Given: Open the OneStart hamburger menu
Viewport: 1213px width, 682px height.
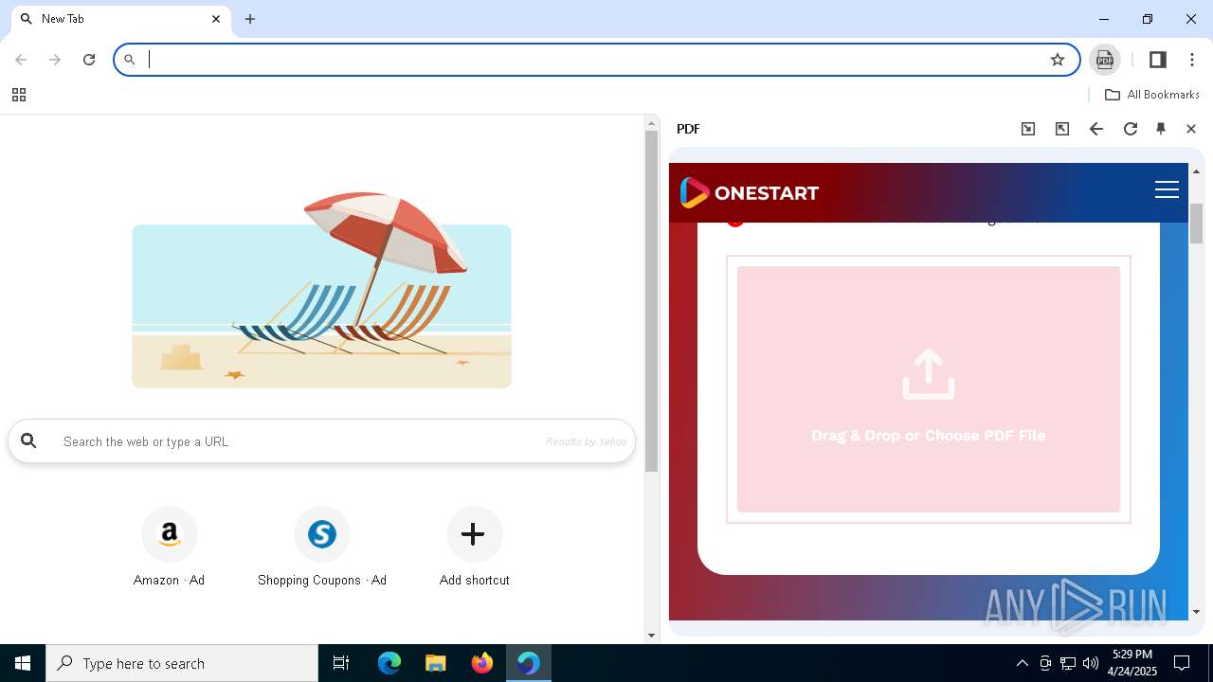Looking at the screenshot, I should pos(1167,190).
